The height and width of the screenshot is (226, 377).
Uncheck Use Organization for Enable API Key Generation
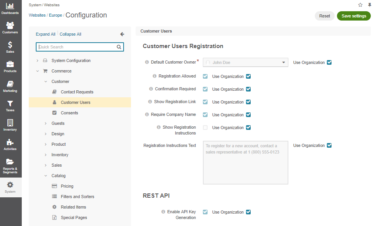point(248,212)
